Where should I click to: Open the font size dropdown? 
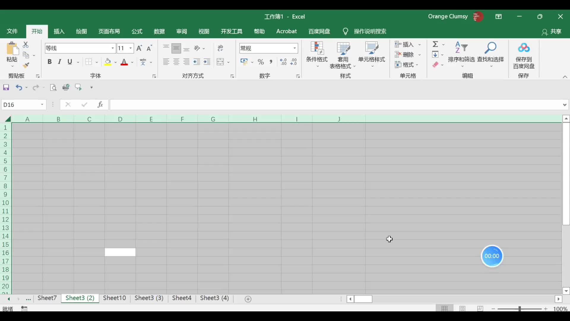click(130, 48)
